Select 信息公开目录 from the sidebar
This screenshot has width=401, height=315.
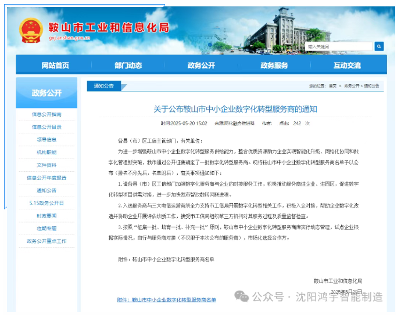[46, 127]
